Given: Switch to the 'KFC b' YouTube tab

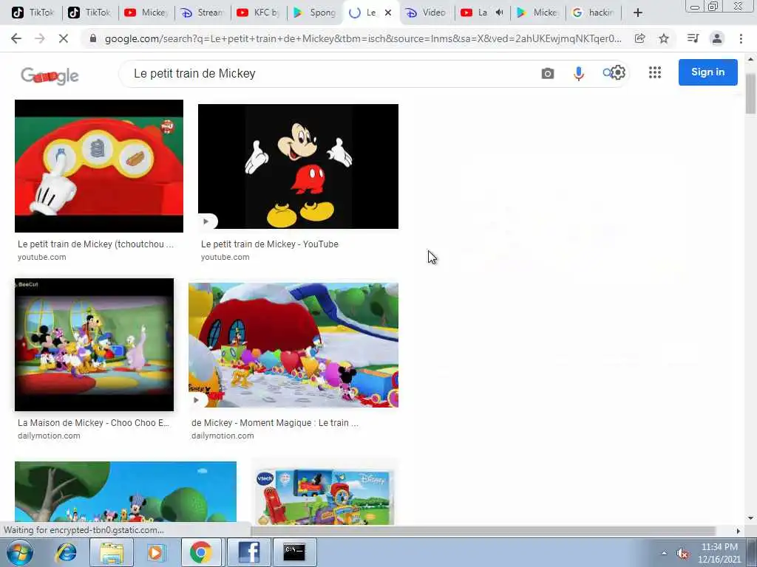Looking at the screenshot, I should 259,13.
